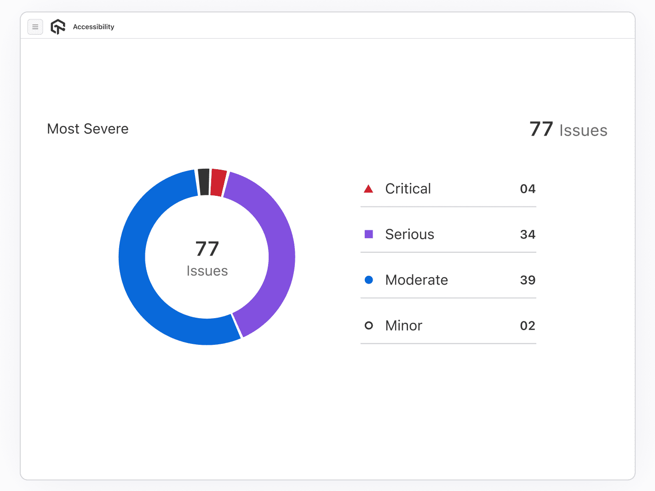Select the blue Moderate circle marker

pos(368,280)
